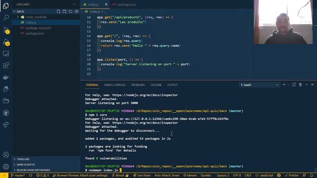
Task: Open package.json in the file tree
Action: (x=46, y=33)
